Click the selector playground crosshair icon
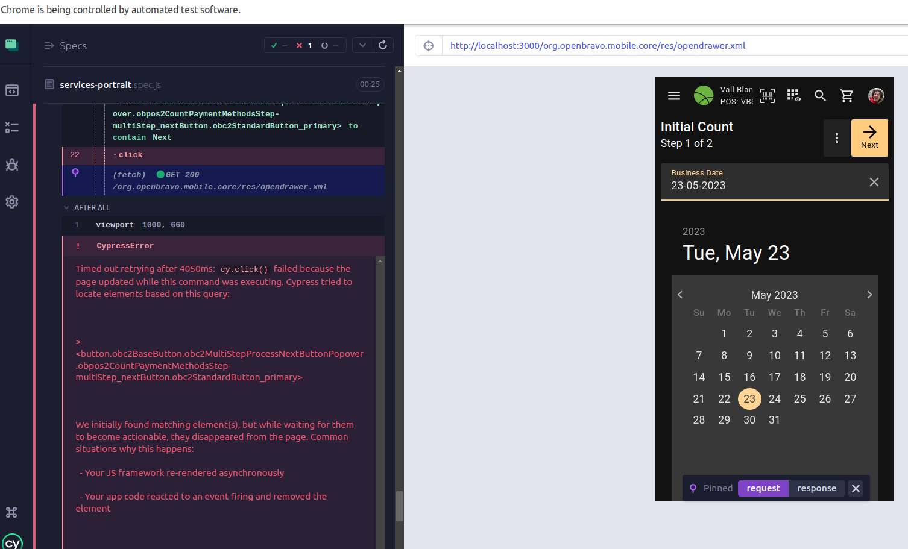This screenshot has height=549, width=908. pyautogui.click(x=429, y=46)
